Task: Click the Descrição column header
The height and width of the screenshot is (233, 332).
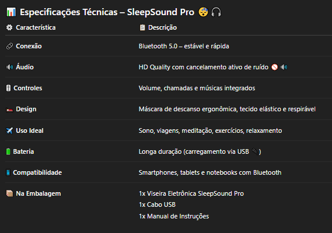Action: [x=162, y=27]
